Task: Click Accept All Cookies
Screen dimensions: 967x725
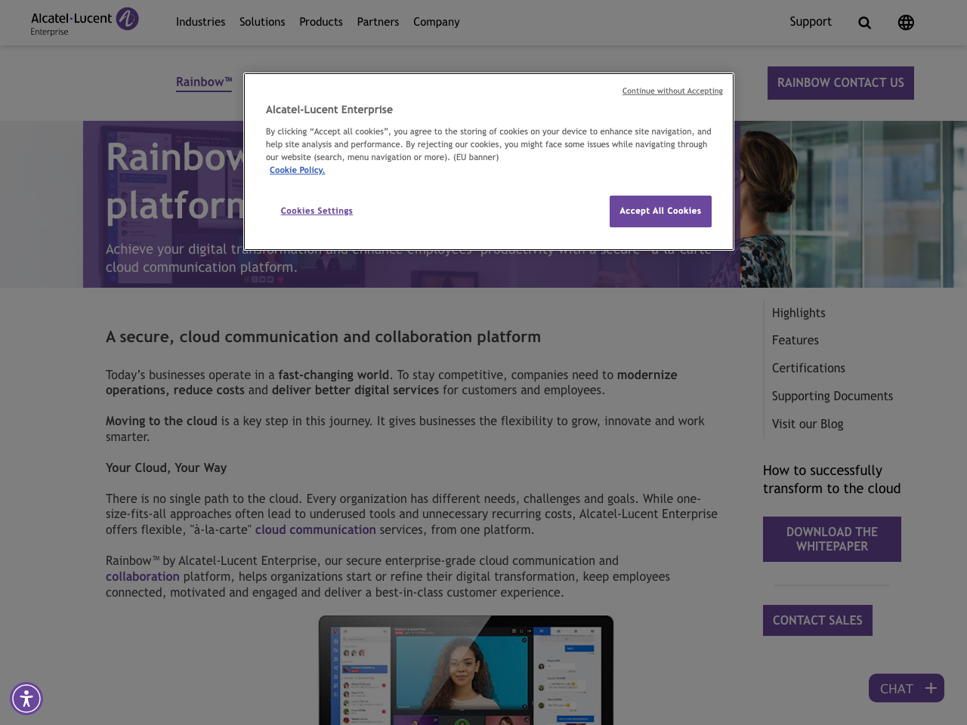Action: point(660,210)
